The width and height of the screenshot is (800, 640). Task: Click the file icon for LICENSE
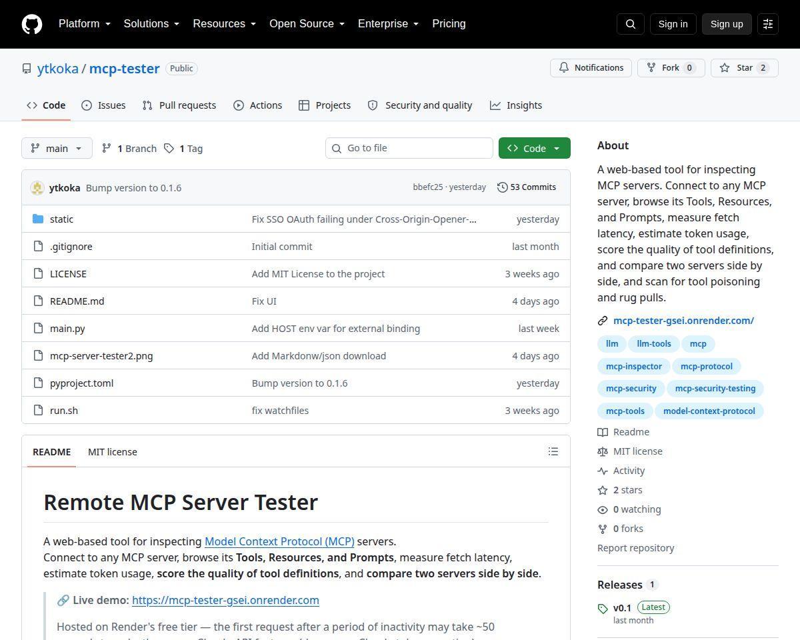pos(38,274)
